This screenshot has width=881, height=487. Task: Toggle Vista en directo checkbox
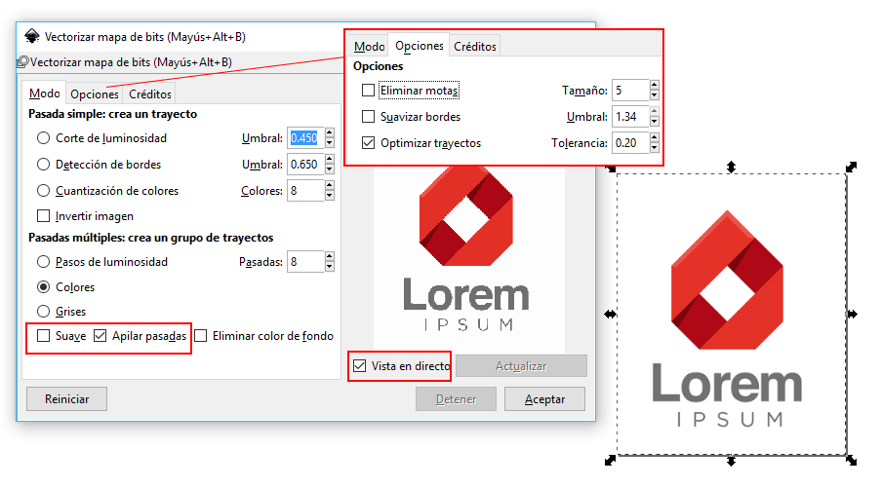tap(361, 366)
